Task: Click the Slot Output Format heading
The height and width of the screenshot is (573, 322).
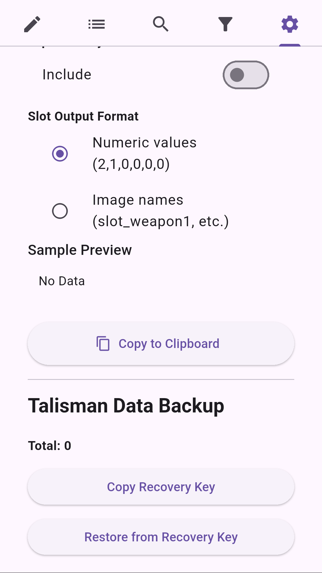Action: click(x=83, y=116)
